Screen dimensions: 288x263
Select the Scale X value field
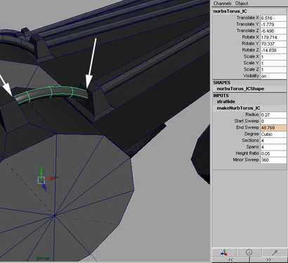coord(273,56)
